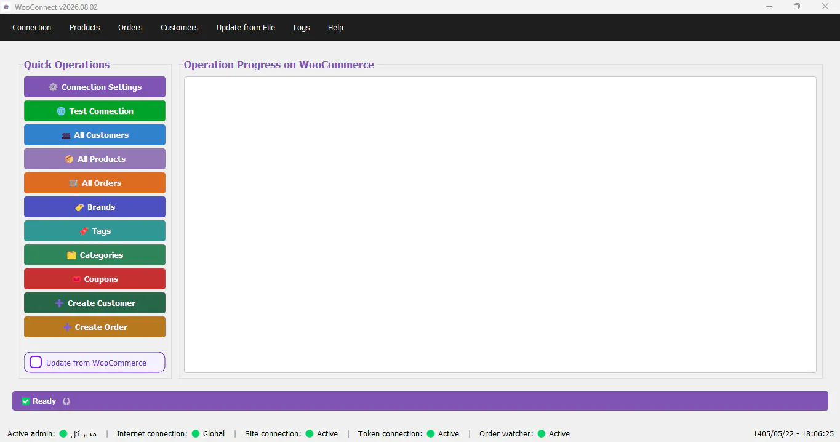Screen dimensions: 840x442
Task: Minimize the WooConnect window
Action: click(769, 7)
